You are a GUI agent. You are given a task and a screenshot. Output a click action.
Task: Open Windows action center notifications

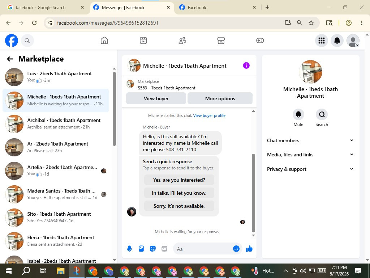[x=358, y=271]
